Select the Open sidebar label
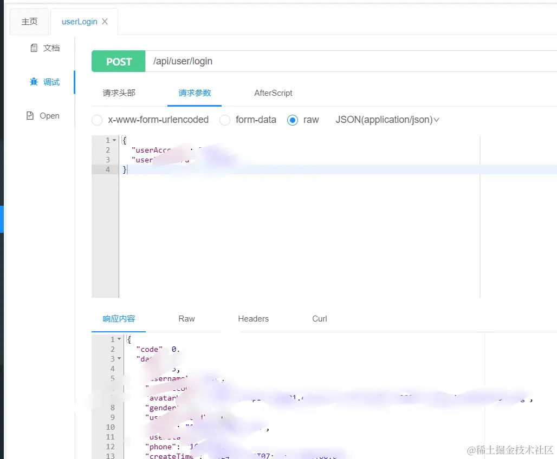This screenshot has height=459, width=557. [49, 116]
